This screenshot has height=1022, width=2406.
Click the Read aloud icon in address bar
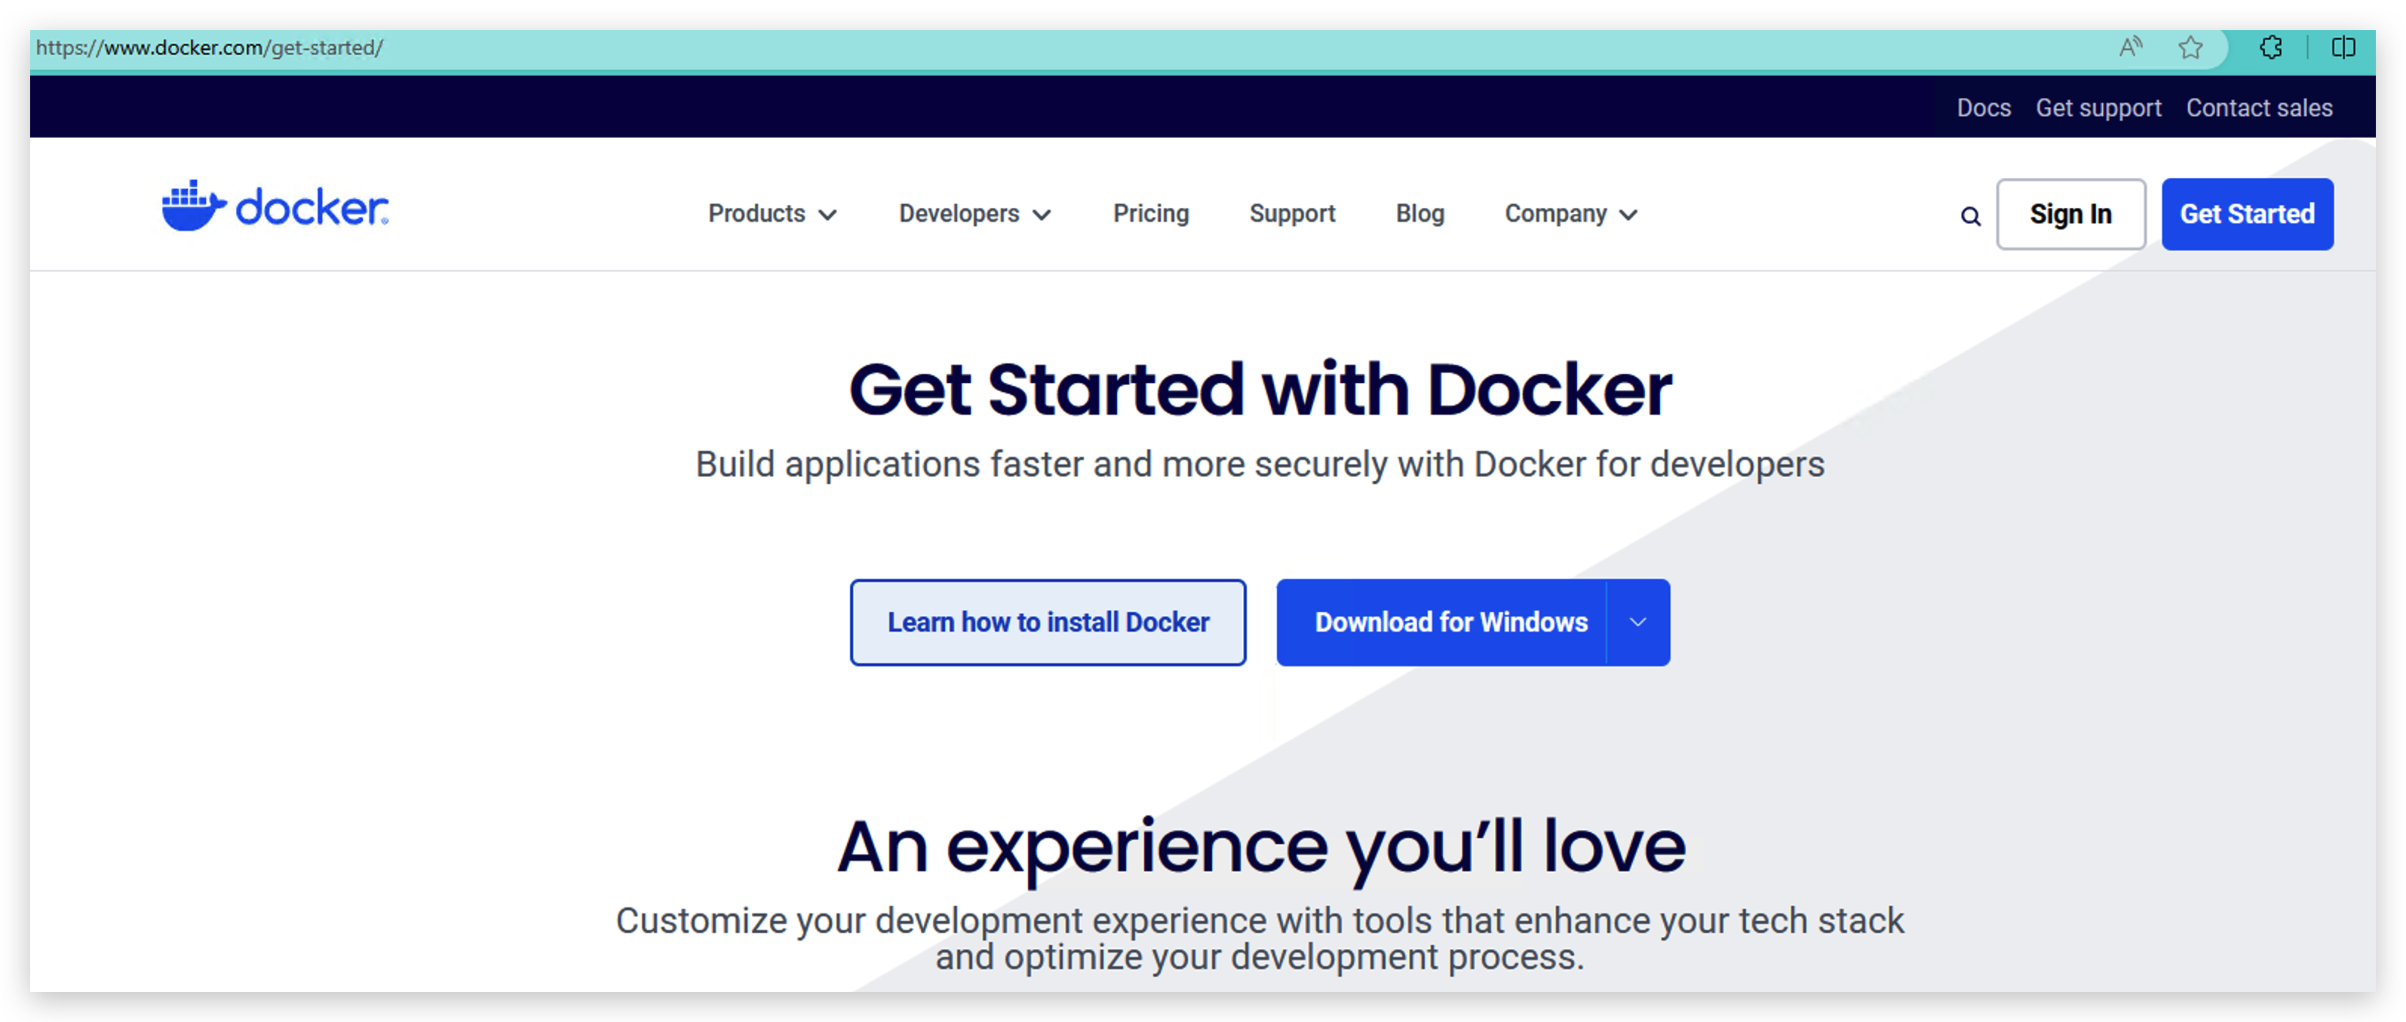(x=2131, y=47)
